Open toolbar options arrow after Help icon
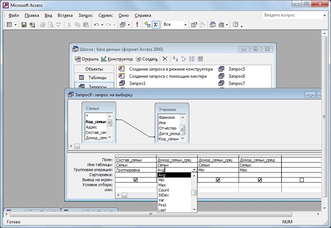This screenshot has height=228, width=331. 242,26
